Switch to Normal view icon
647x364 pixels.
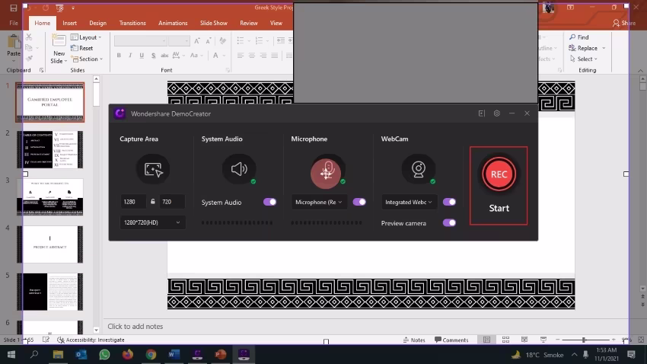click(487, 340)
